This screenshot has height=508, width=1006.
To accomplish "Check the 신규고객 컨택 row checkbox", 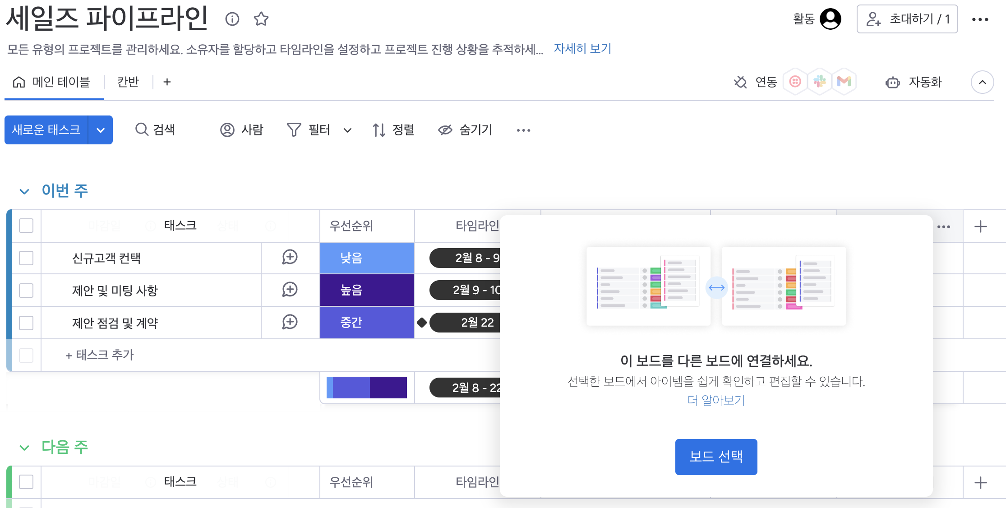I will click(x=26, y=258).
